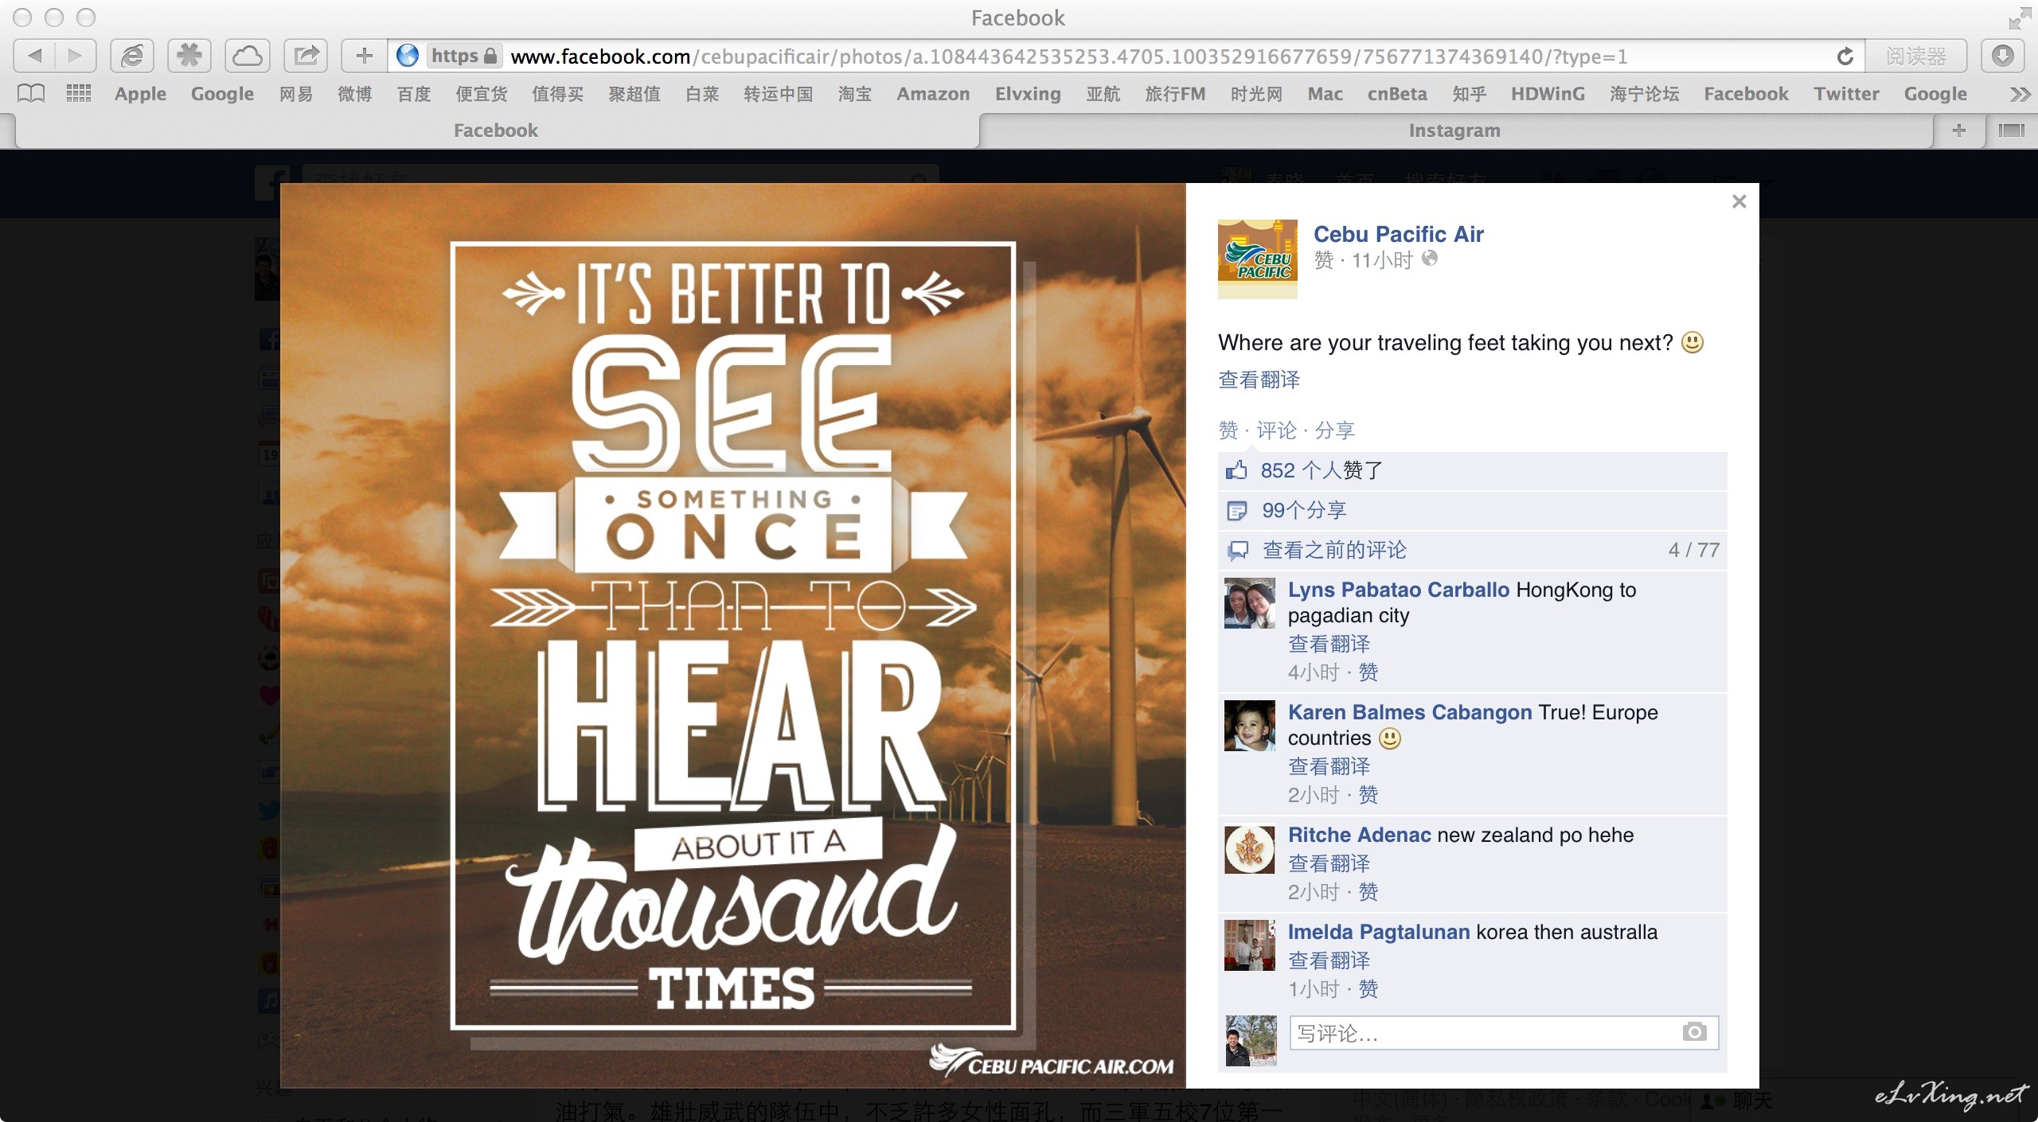Click the 阅读器 Reader button
This screenshot has height=1122, width=2038.
pos(1916,56)
